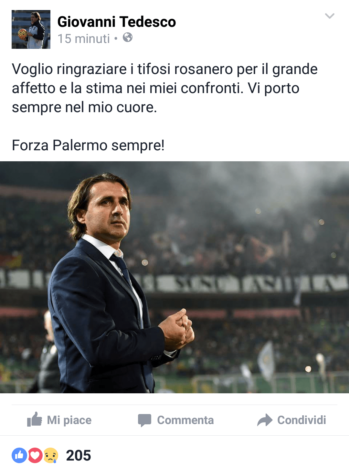This screenshot has height=467, width=349.
Task: Click the blue like reaction icon
Action: [x=19, y=455]
